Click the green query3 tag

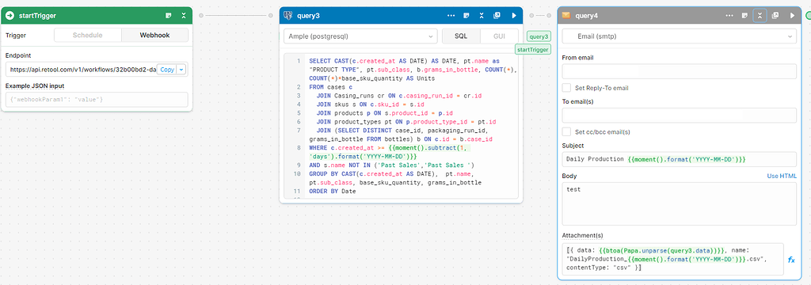click(539, 36)
